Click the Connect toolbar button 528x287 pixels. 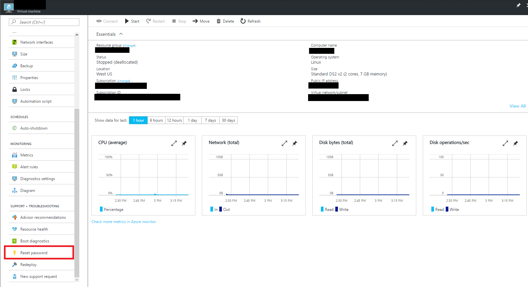[x=107, y=21]
